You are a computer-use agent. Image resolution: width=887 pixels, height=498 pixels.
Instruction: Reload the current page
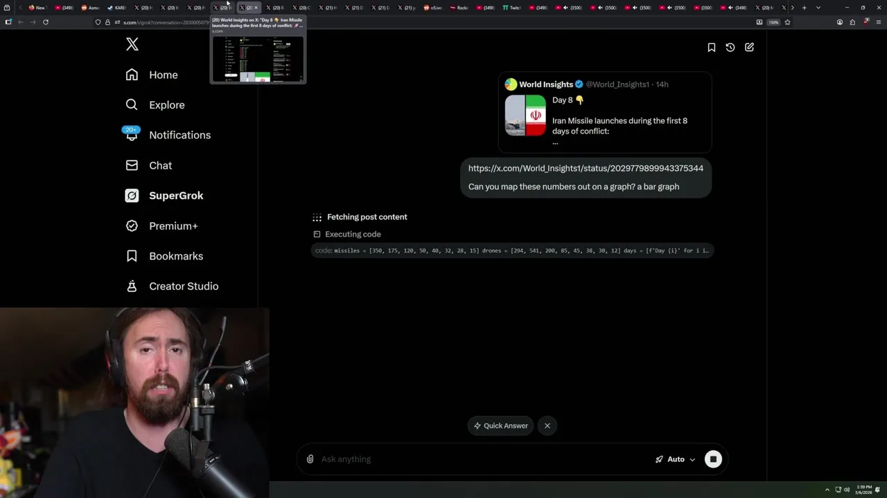(x=46, y=22)
